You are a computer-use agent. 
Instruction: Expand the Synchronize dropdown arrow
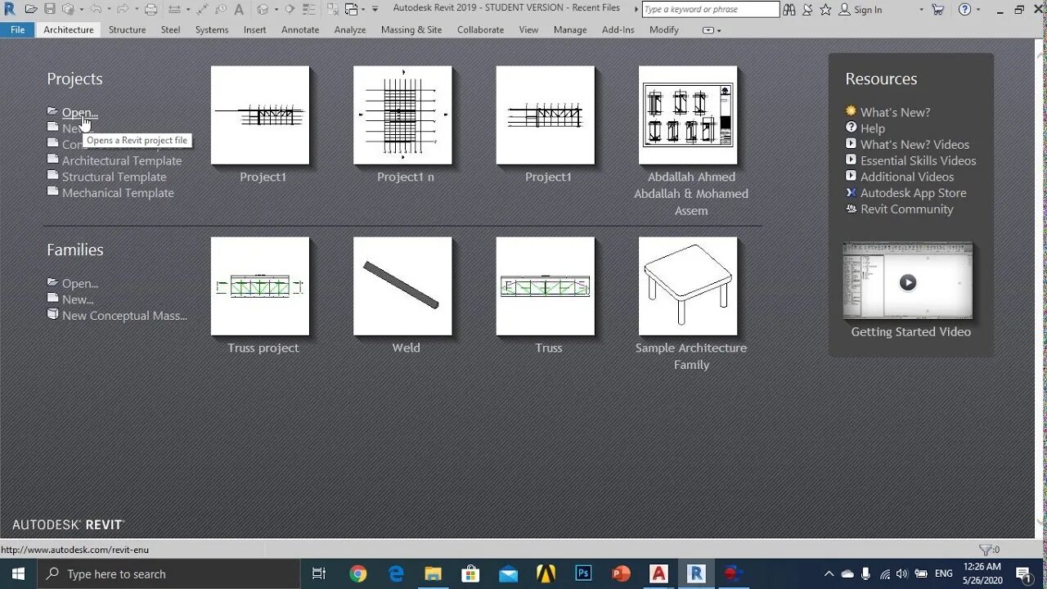[x=81, y=10]
